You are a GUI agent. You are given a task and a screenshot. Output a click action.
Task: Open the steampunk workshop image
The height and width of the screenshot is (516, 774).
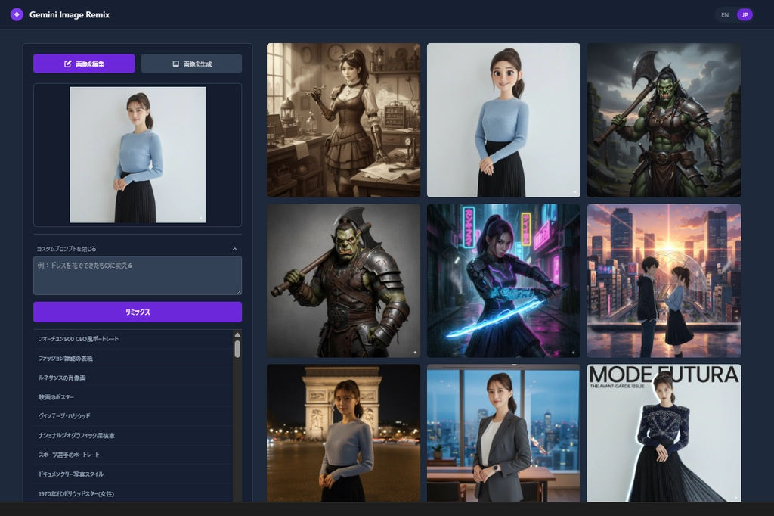(343, 120)
